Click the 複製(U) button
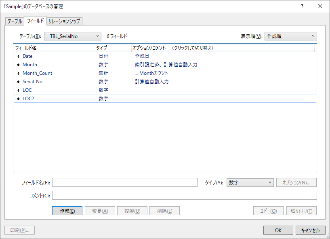Screen dimensions: 330x239 132,210
